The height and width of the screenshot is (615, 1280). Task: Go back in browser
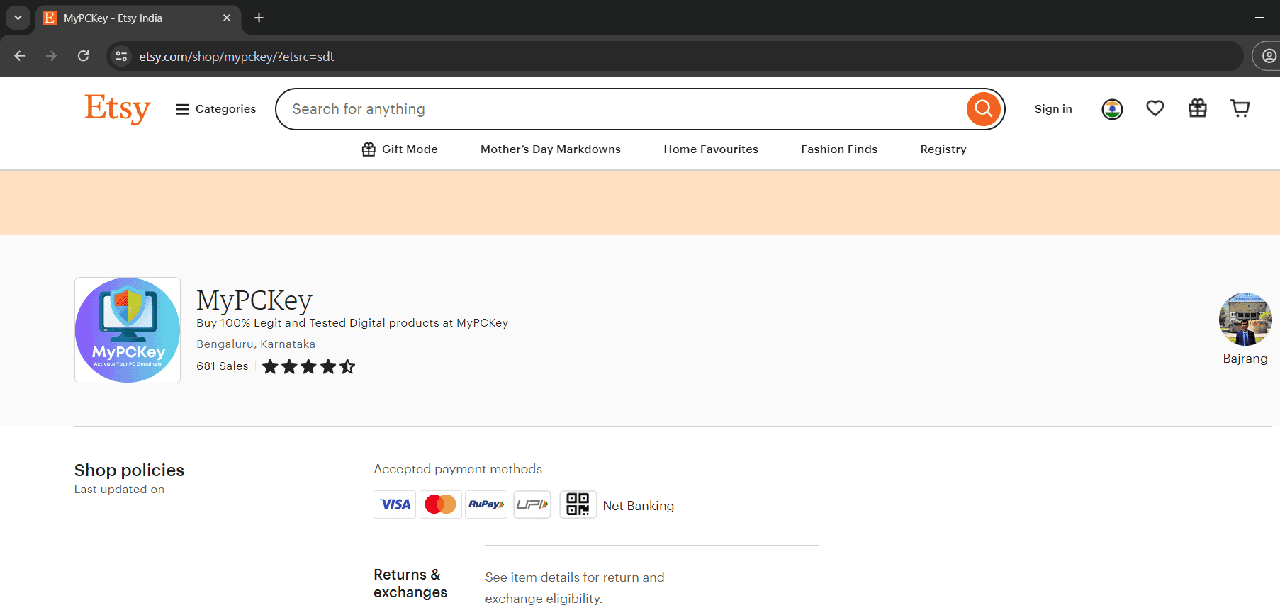pyautogui.click(x=20, y=56)
